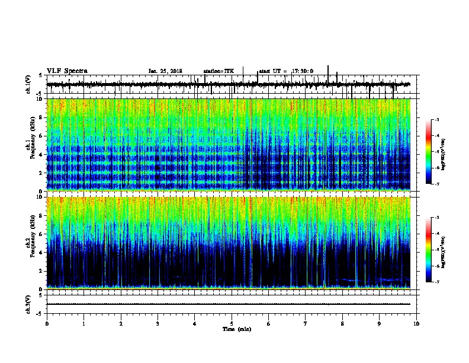Click the 'start UT = 17:30:0' label
The width and height of the screenshot is (469, 363).
click(x=286, y=71)
